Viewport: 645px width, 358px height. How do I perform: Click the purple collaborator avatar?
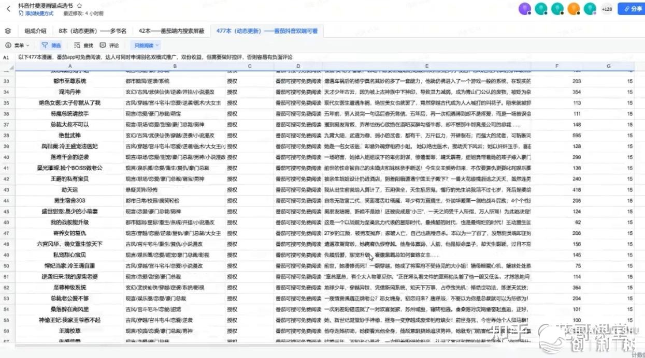pos(525,9)
